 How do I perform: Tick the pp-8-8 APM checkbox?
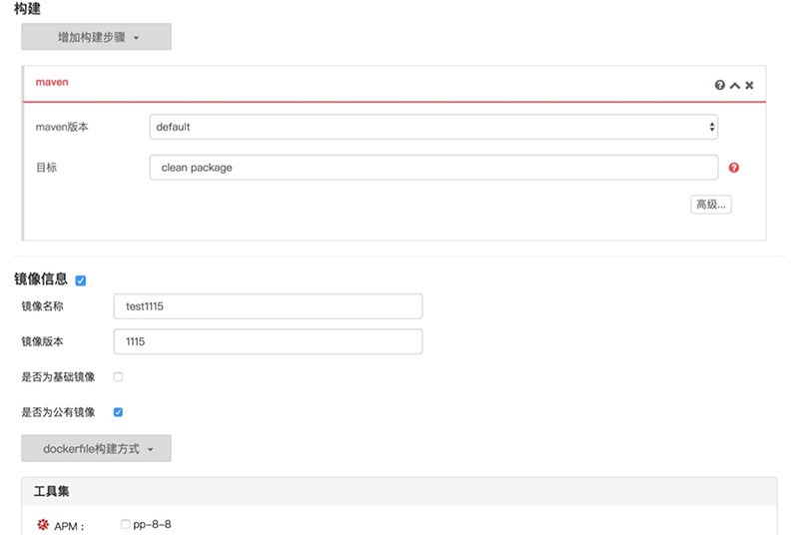[x=126, y=524]
